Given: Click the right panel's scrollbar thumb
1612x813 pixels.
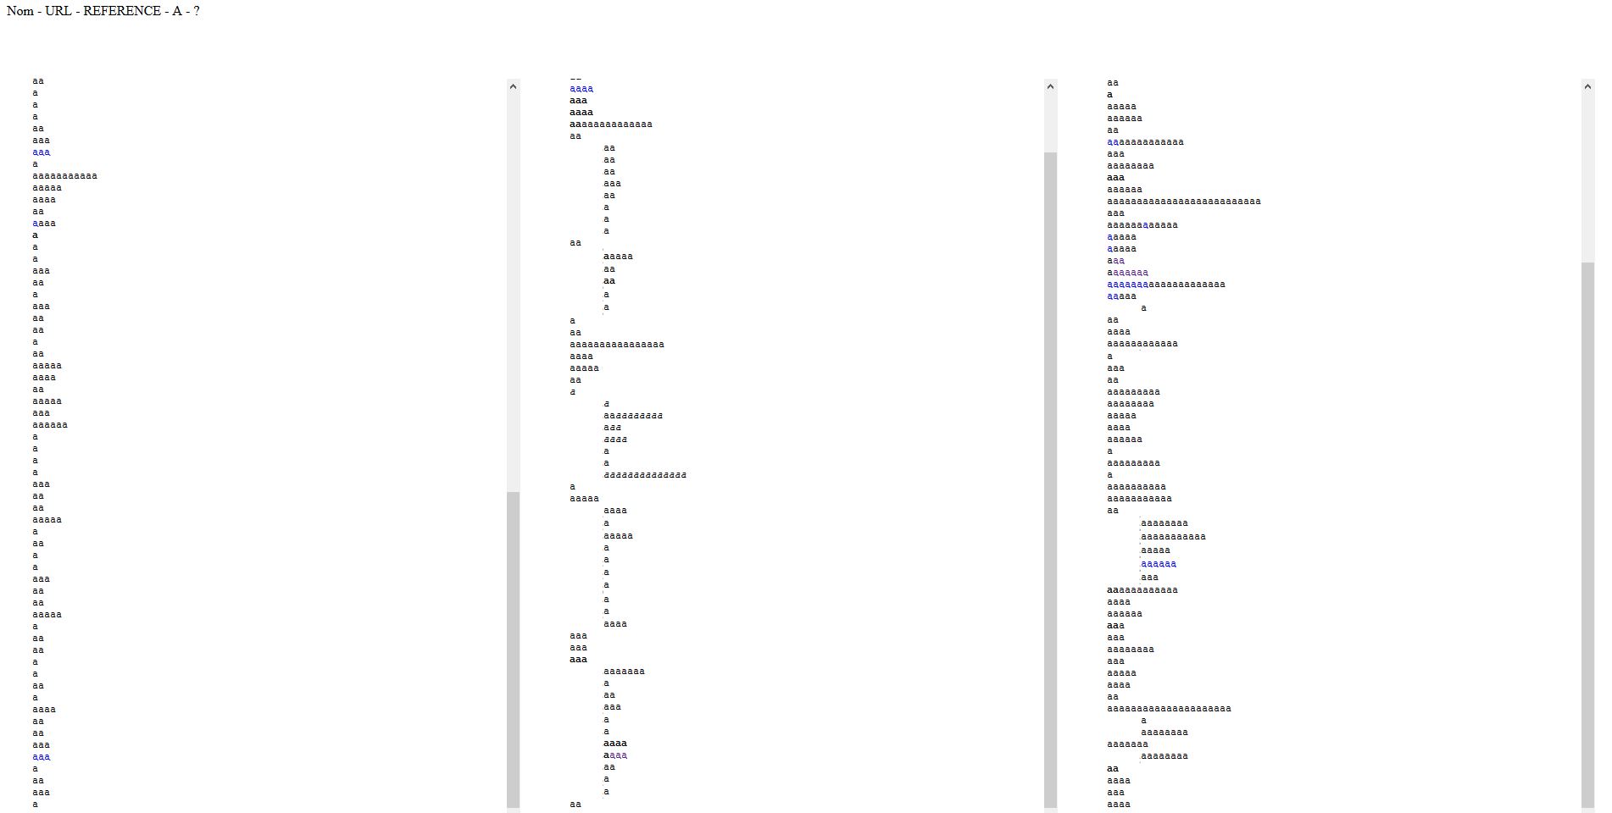Looking at the screenshot, I should click(x=1587, y=534).
